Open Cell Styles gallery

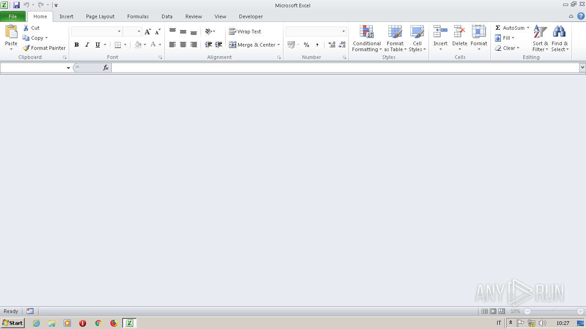(417, 38)
